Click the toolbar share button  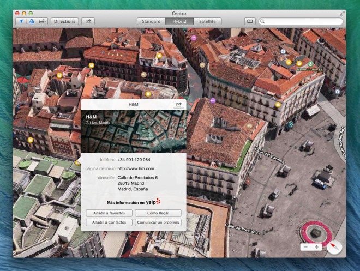point(88,21)
